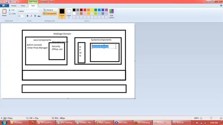Viewport: 223px width, 125px height.
Task: Open the Paint file menu button
Action: pos(5,6)
